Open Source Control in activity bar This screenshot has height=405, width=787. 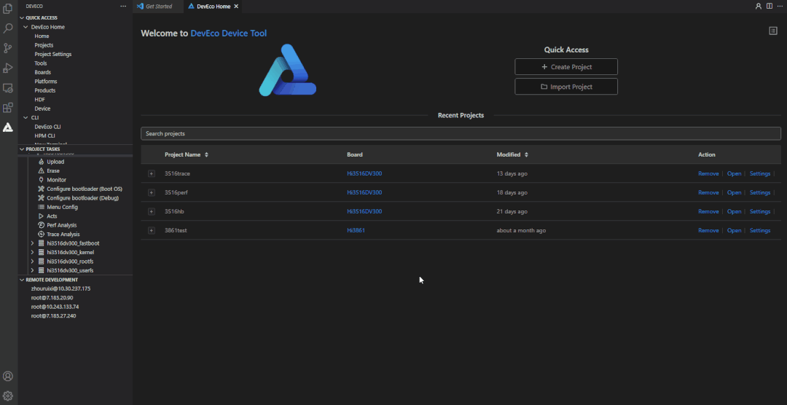coord(8,48)
